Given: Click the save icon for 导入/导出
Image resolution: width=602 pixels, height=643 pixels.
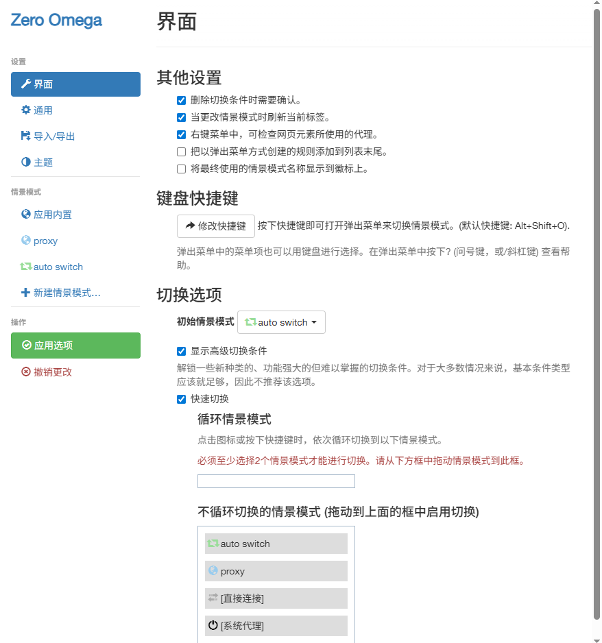Looking at the screenshot, I should point(26,136).
